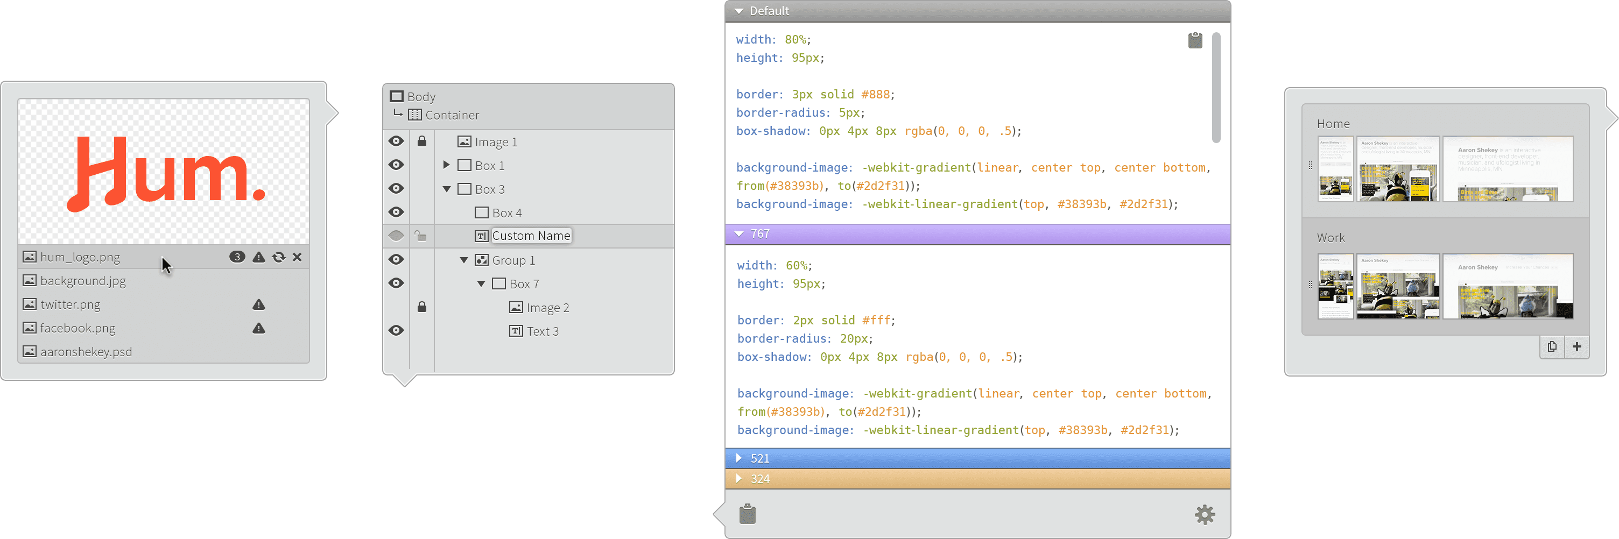
Task: Show the hidden Custom Name layer
Action: (396, 236)
